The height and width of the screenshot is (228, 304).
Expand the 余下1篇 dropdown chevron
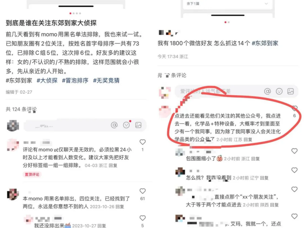pos(266,4)
